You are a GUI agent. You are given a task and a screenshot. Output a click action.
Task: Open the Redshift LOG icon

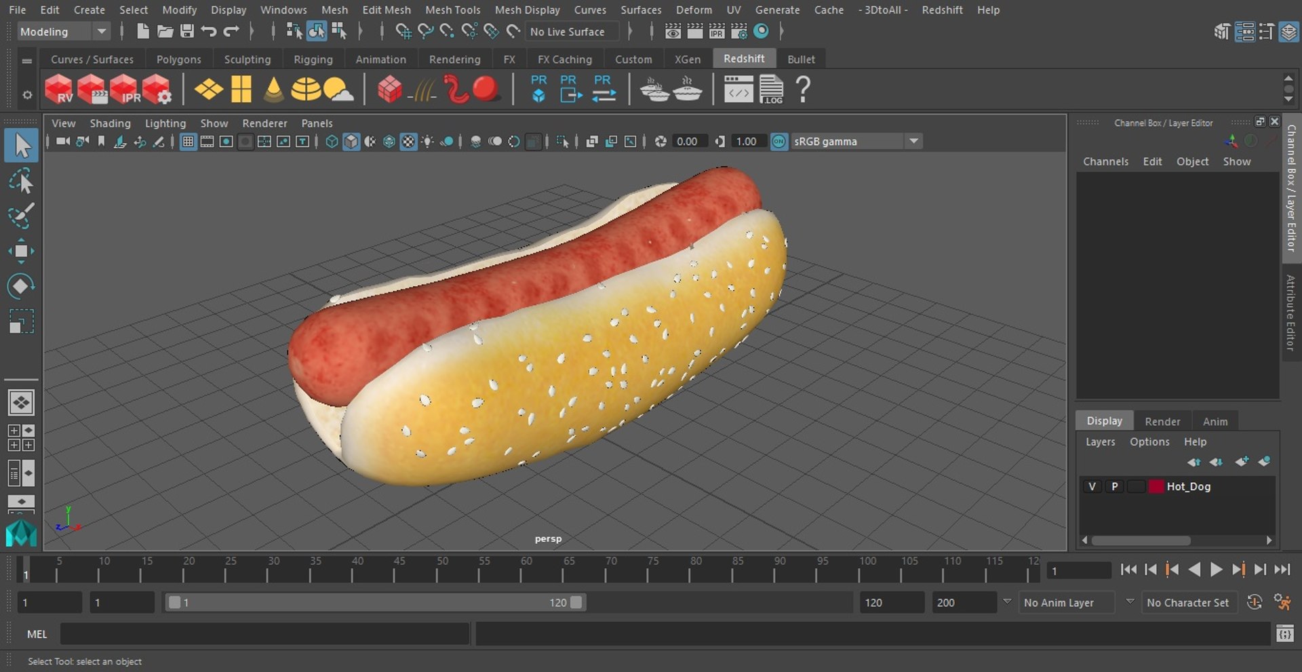[771, 90]
